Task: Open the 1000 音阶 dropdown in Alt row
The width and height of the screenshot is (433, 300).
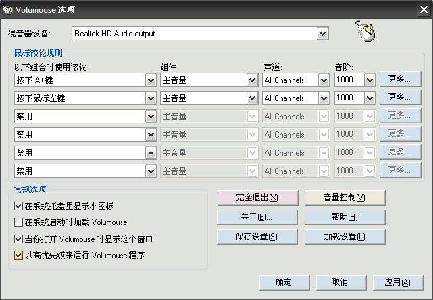Action: point(370,80)
